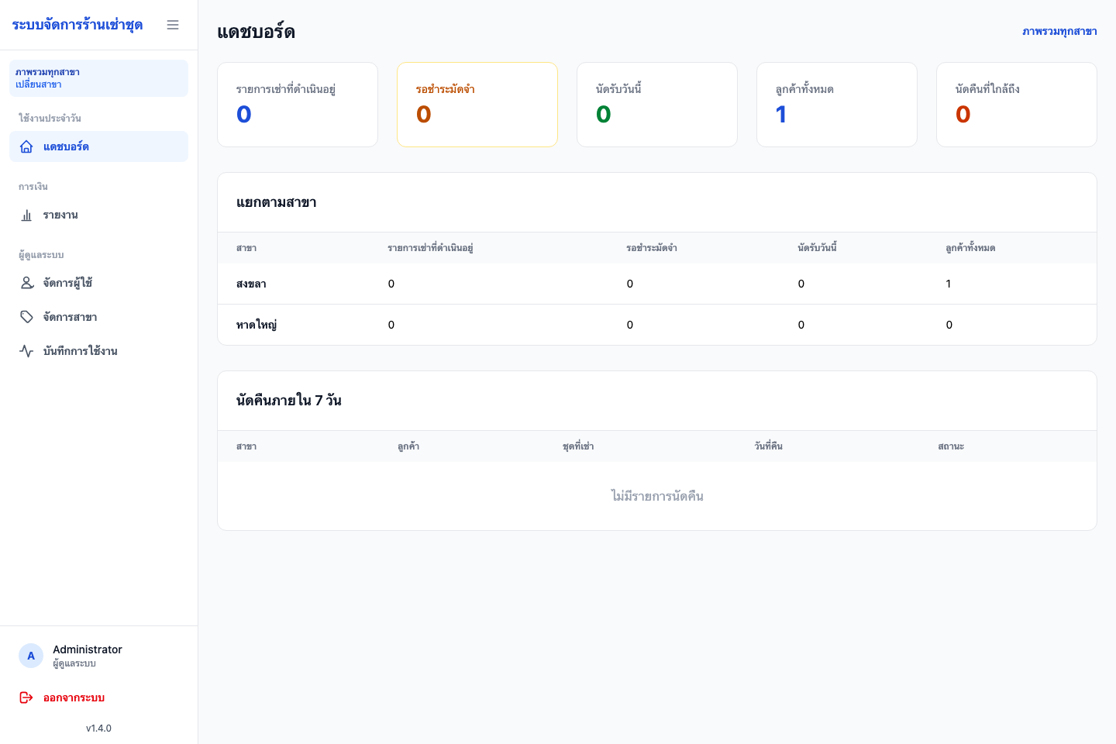1116x744 pixels.
Task: Click the tag icon for จัดการสาขา
Action: coord(26,317)
